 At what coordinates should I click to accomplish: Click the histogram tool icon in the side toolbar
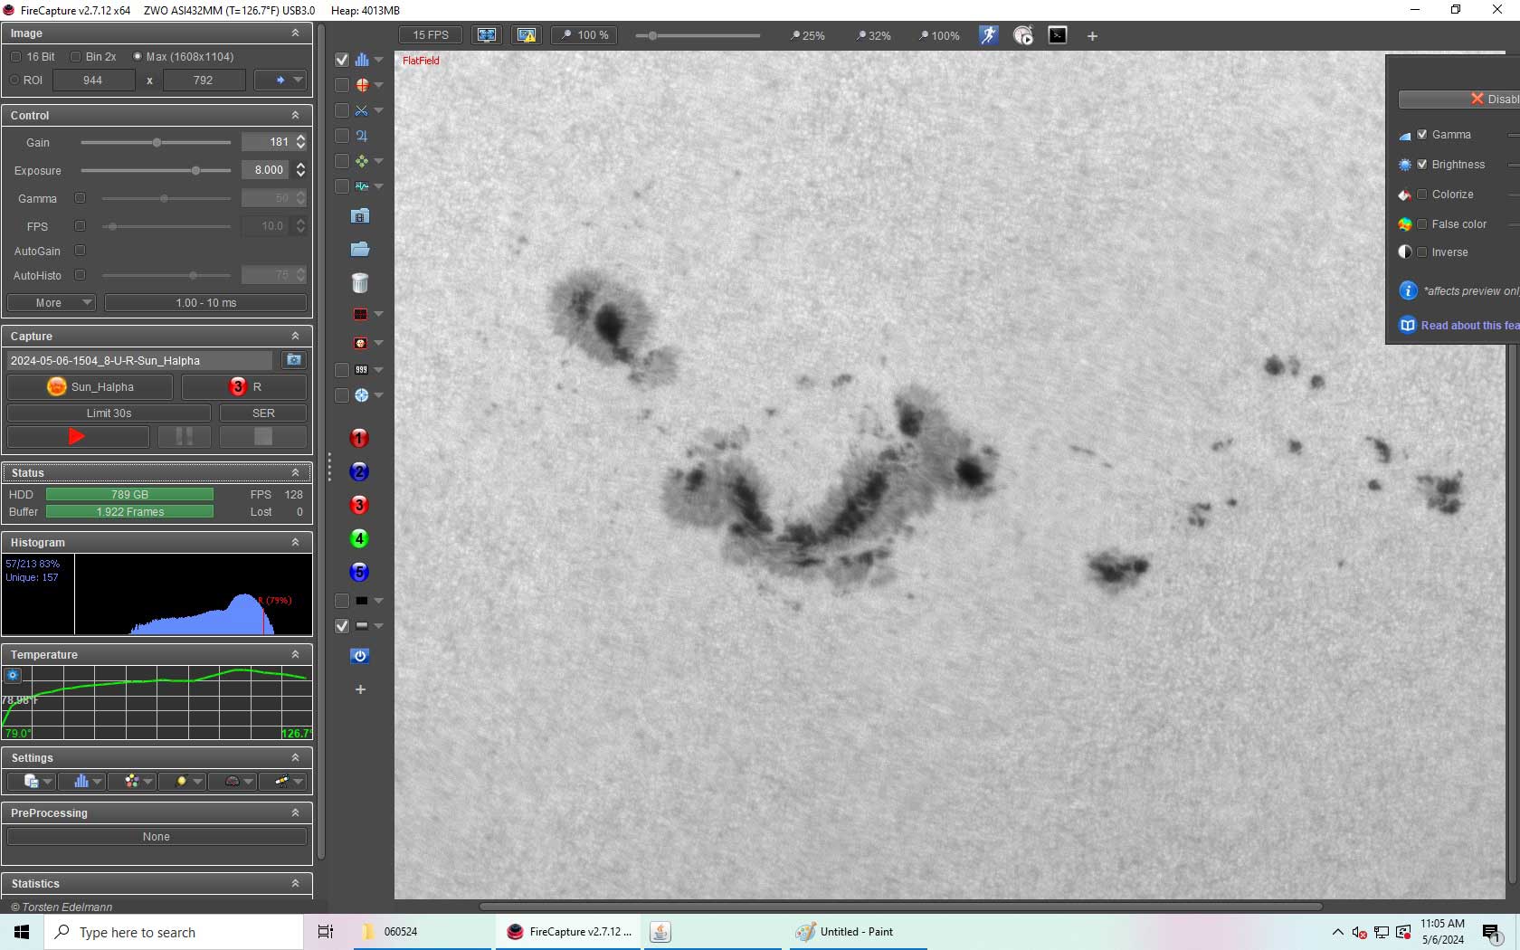[362, 60]
